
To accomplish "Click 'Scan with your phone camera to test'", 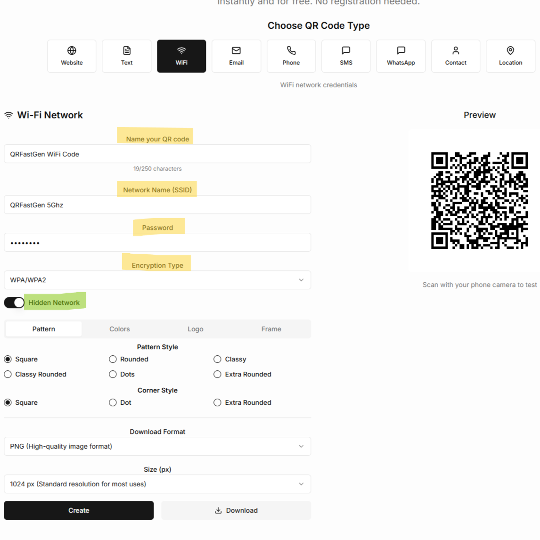I will tap(479, 285).
